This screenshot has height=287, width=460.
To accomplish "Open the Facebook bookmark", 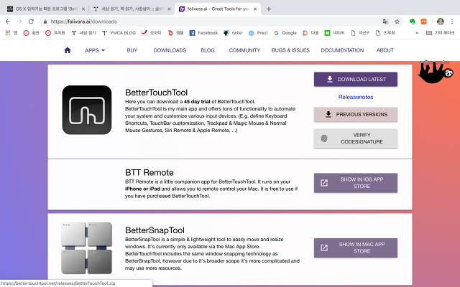I will click(x=203, y=33).
